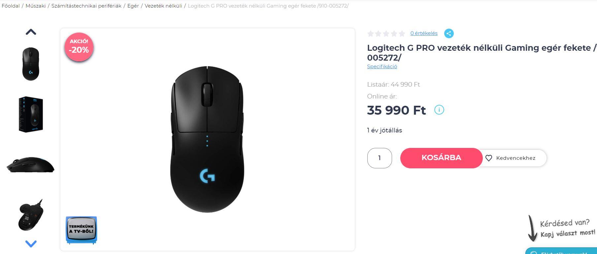Click the heart icon for favorites
This screenshot has width=597, height=254.
489,158
